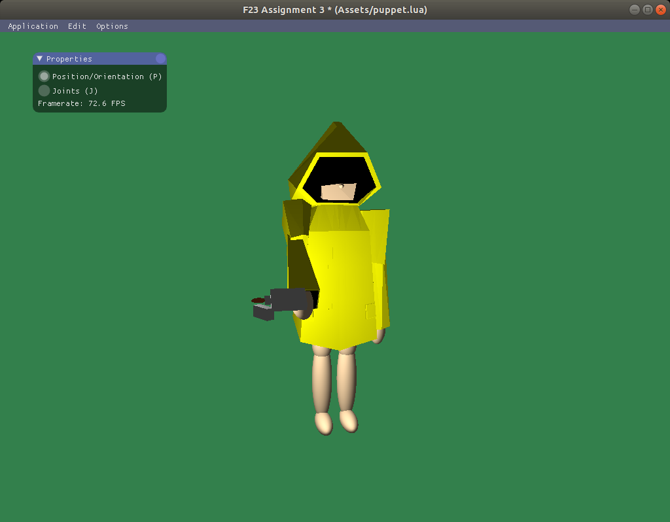This screenshot has width=670, height=522.
Task: Open the Options menu
Action: tap(112, 26)
